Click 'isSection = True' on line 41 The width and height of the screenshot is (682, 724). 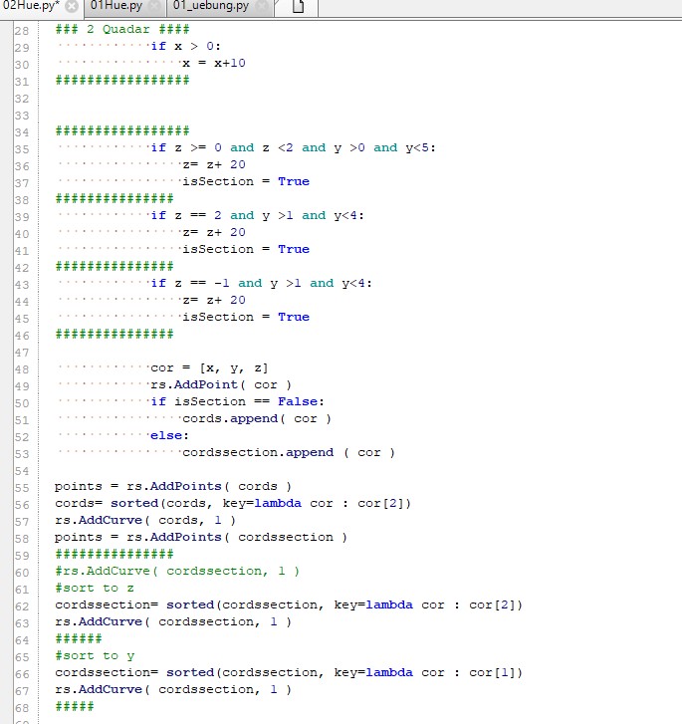pyautogui.click(x=246, y=249)
